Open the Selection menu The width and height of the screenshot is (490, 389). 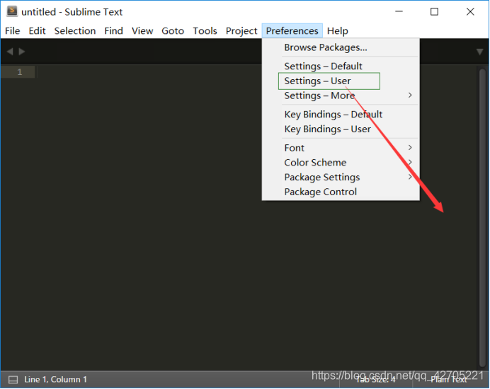(x=75, y=31)
